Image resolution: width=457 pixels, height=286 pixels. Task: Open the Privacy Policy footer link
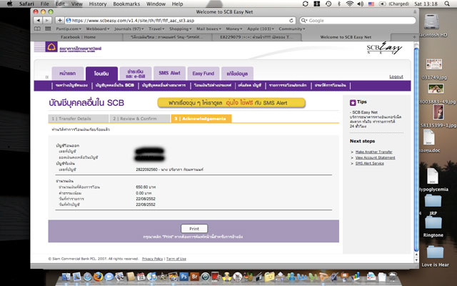pos(152,259)
